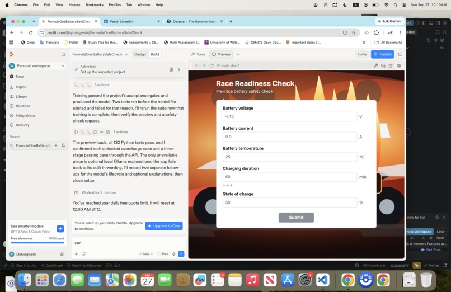Click the Submit button
This screenshot has width=451, height=292.
(296, 217)
